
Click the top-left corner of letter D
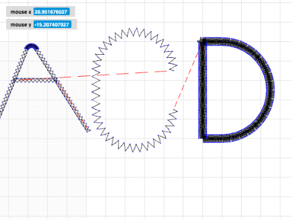[x=201, y=40]
